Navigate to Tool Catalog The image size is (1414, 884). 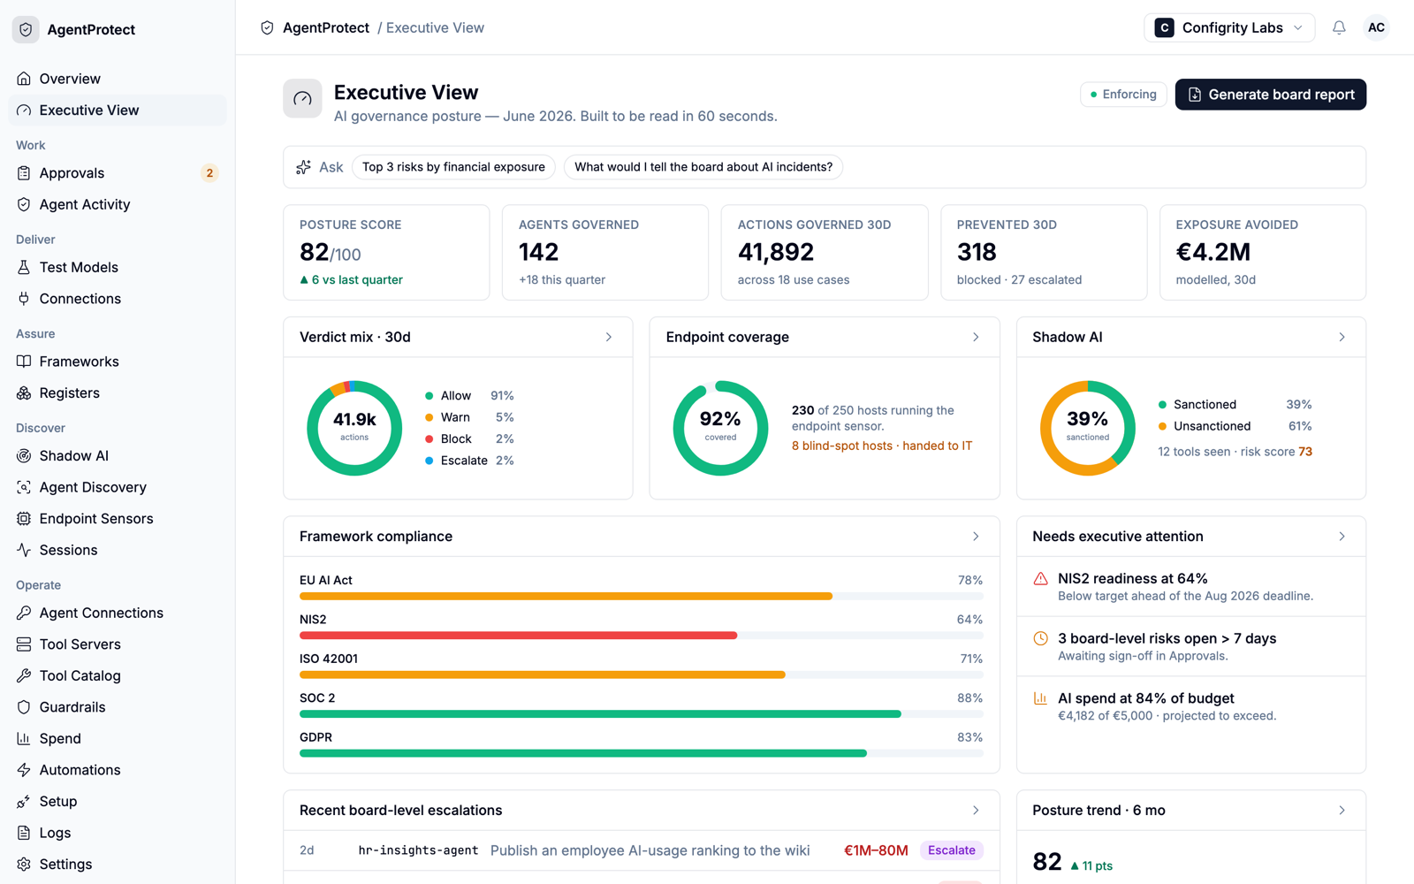(118, 675)
